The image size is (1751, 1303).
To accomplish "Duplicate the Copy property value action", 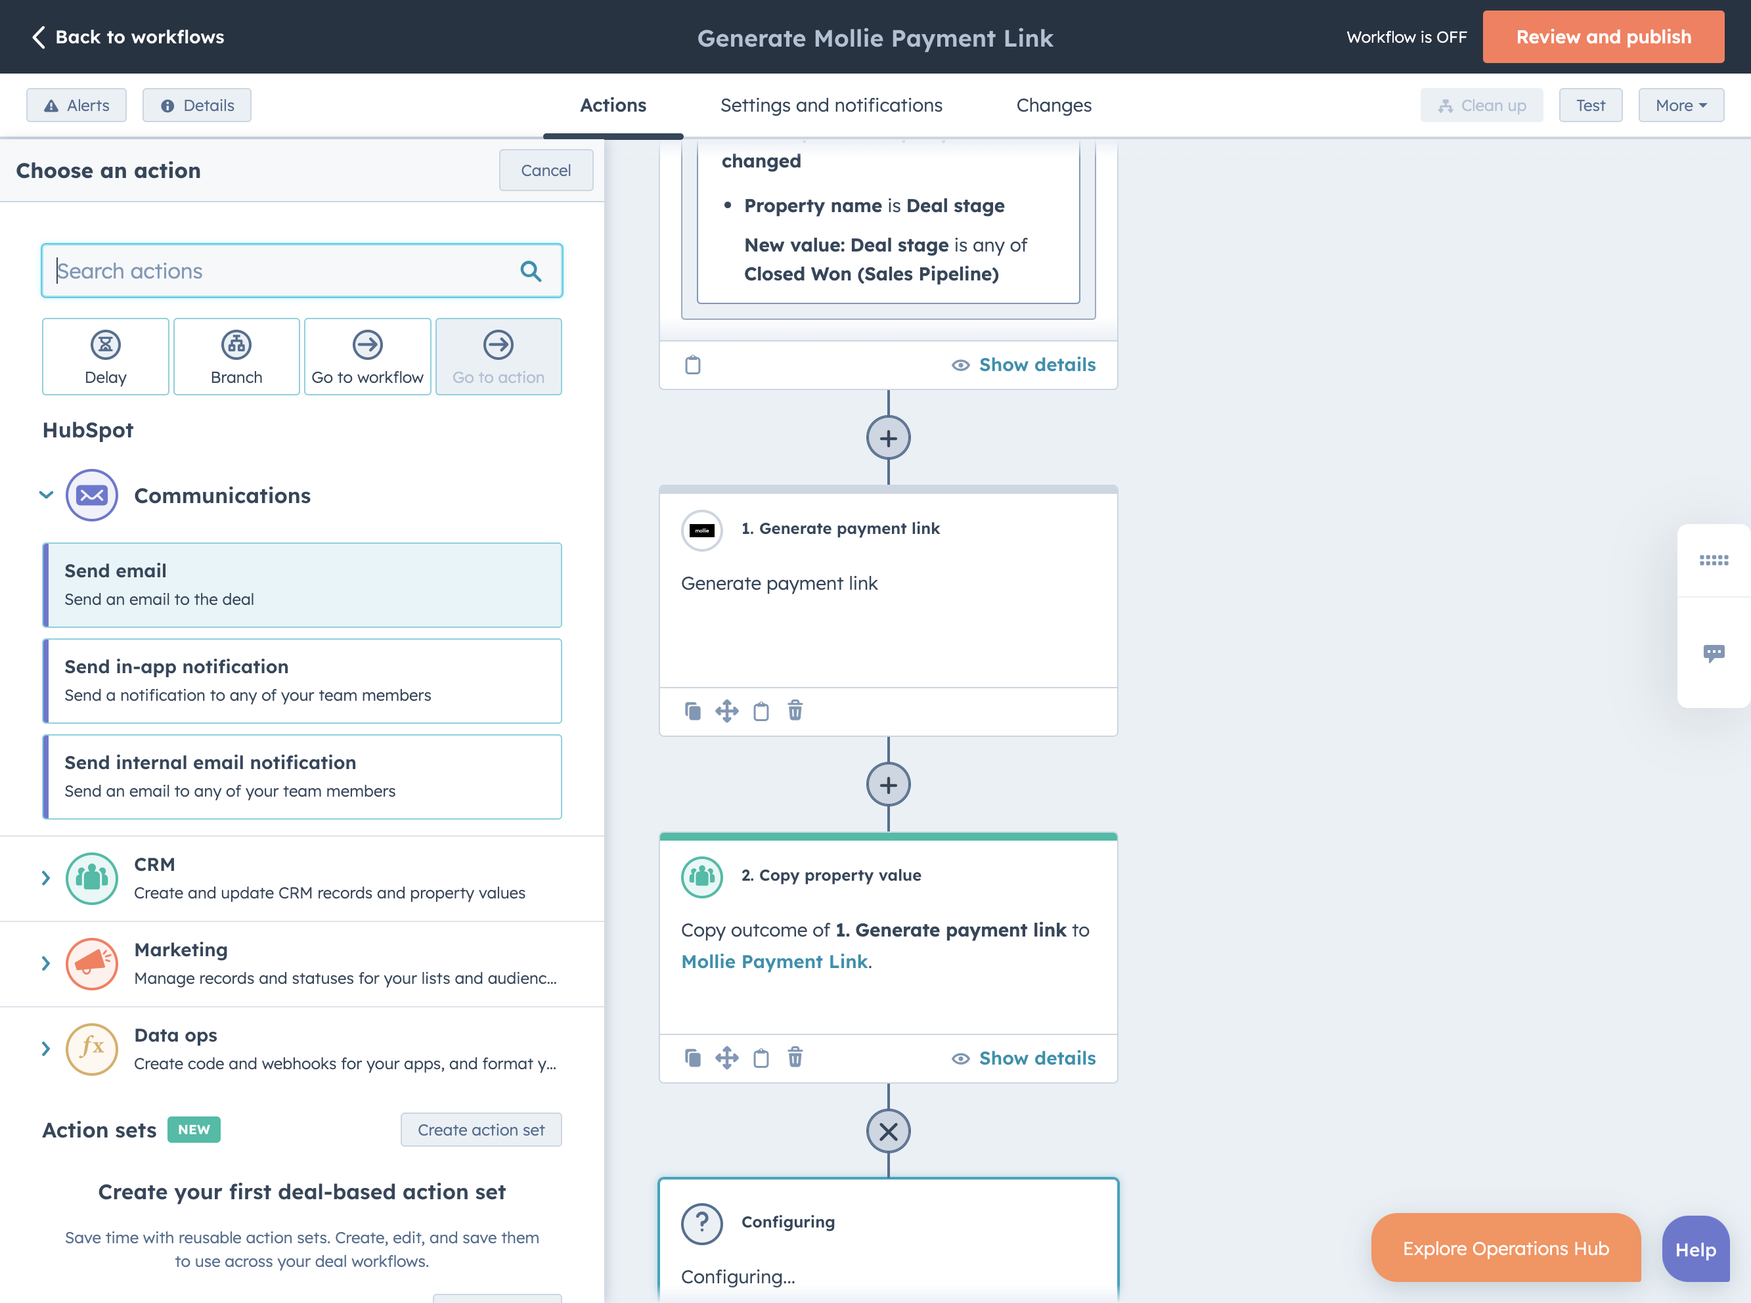I will click(692, 1057).
